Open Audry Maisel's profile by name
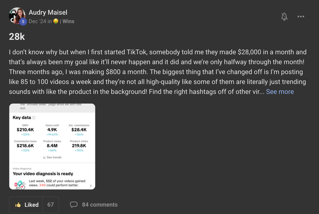This screenshot has width=319, height=214. (48, 12)
